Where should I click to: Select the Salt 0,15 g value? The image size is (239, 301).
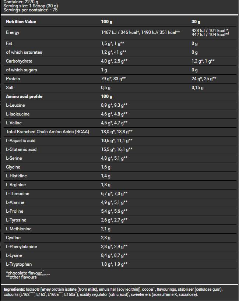(197, 88)
